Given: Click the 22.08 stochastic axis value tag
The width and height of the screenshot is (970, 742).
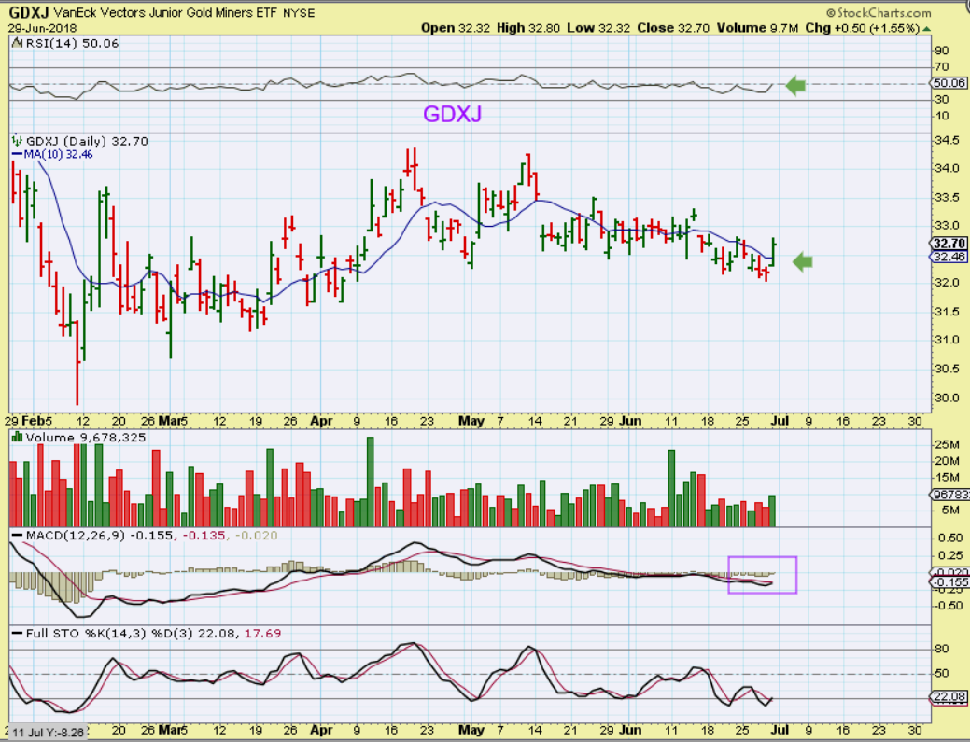Looking at the screenshot, I should (x=949, y=697).
